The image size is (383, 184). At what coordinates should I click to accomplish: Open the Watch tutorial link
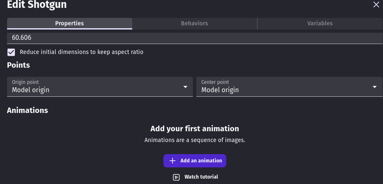click(x=201, y=177)
